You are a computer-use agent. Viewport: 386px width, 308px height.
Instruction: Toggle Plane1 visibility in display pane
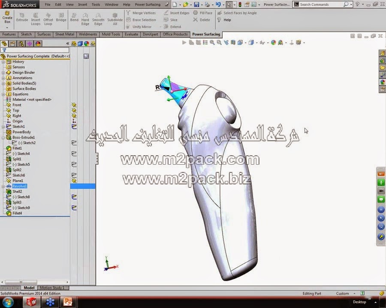(74, 181)
